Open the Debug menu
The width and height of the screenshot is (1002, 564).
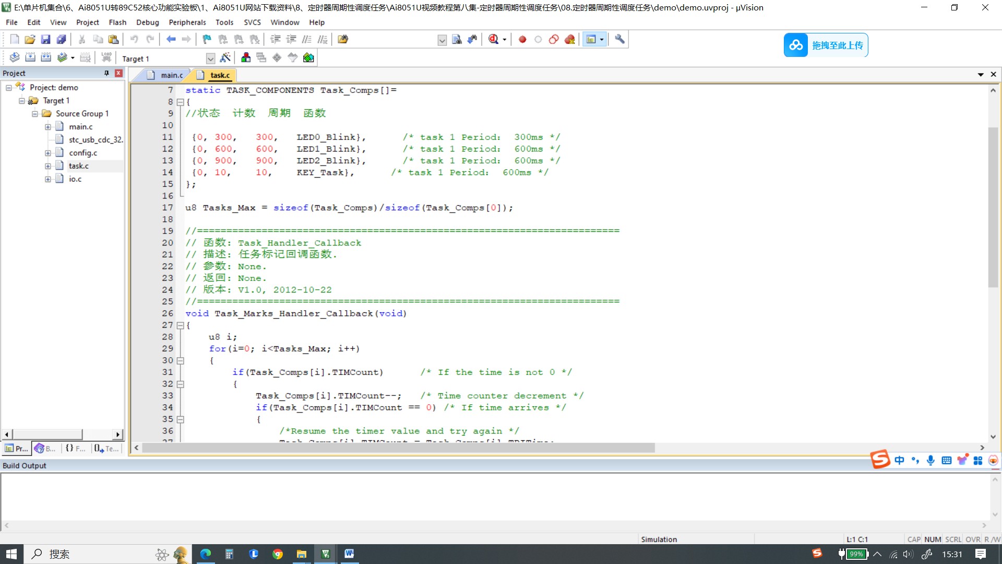(x=148, y=22)
